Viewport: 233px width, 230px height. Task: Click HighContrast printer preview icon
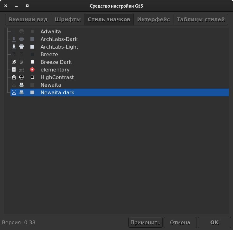22,77
